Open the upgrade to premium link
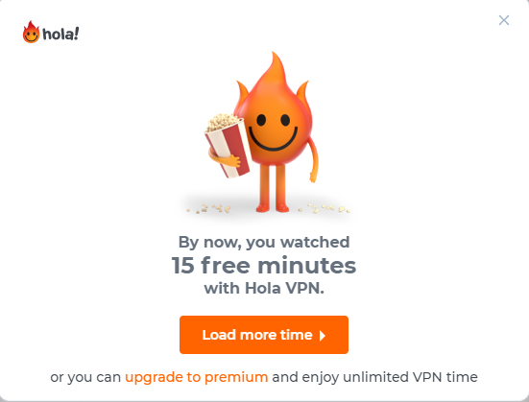The height and width of the screenshot is (402, 529). (x=197, y=377)
